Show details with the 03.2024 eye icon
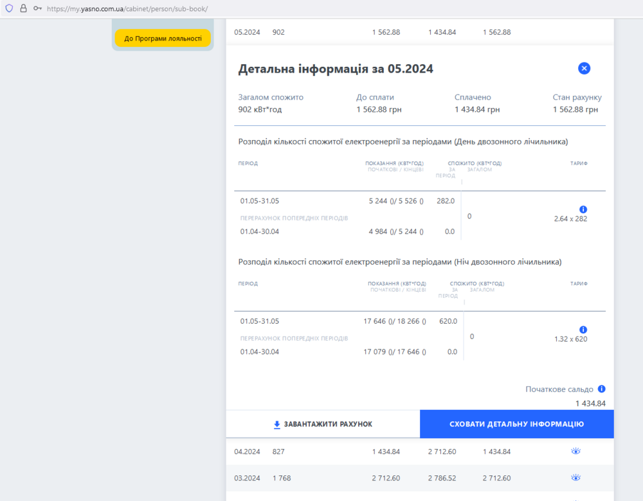This screenshot has height=501, width=643. pyautogui.click(x=575, y=478)
